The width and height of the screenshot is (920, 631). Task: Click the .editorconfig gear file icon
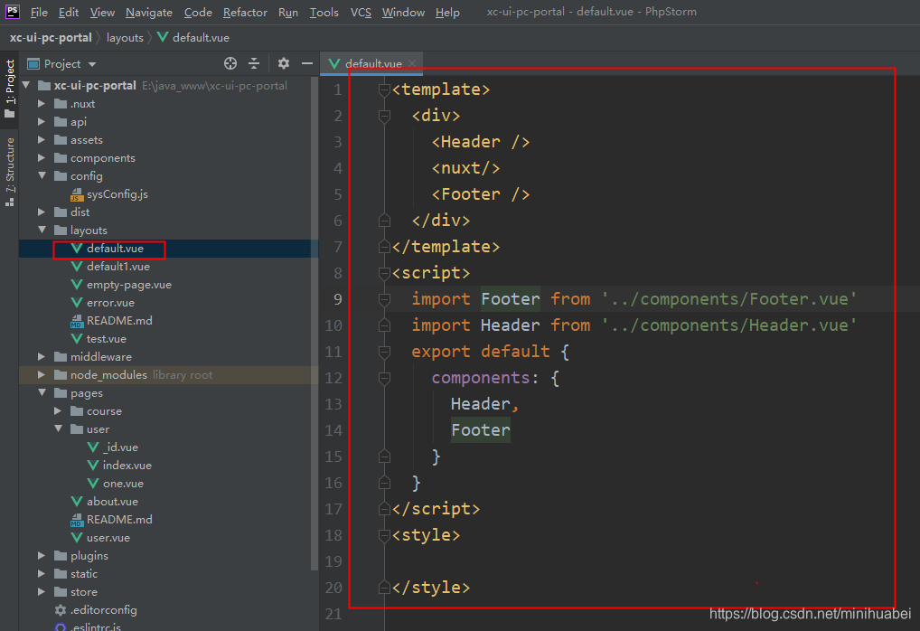(61, 610)
